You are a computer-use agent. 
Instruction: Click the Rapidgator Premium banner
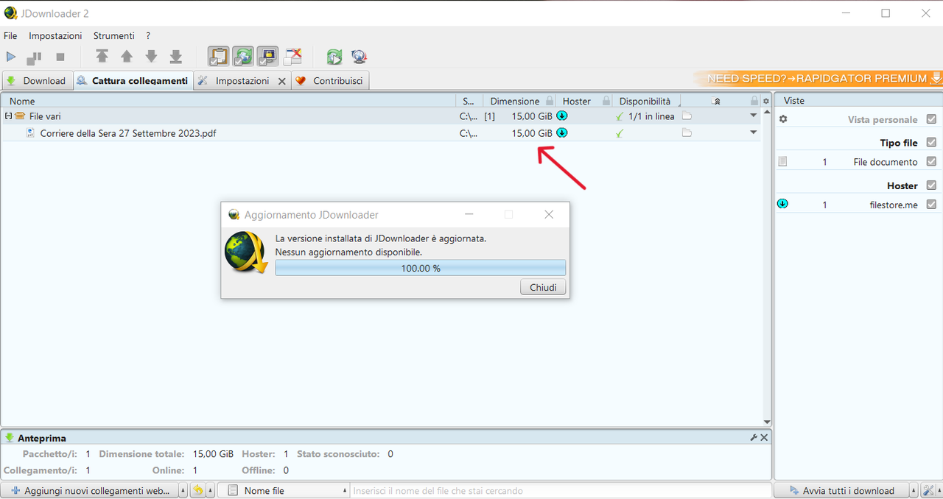click(818, 79)
